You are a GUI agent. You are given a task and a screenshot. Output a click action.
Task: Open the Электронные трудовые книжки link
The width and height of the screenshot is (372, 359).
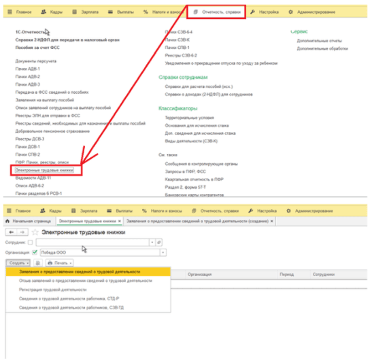tap(44, 170)
